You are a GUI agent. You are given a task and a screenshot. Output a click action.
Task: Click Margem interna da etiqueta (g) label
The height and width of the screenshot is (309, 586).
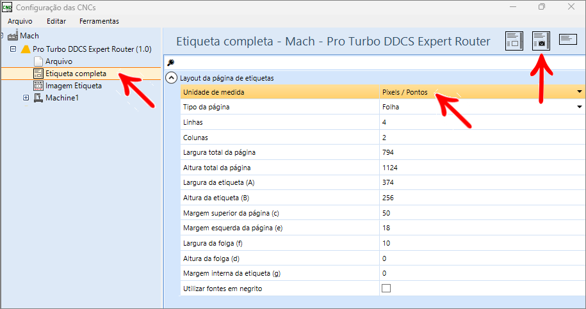tap(232, 274)
